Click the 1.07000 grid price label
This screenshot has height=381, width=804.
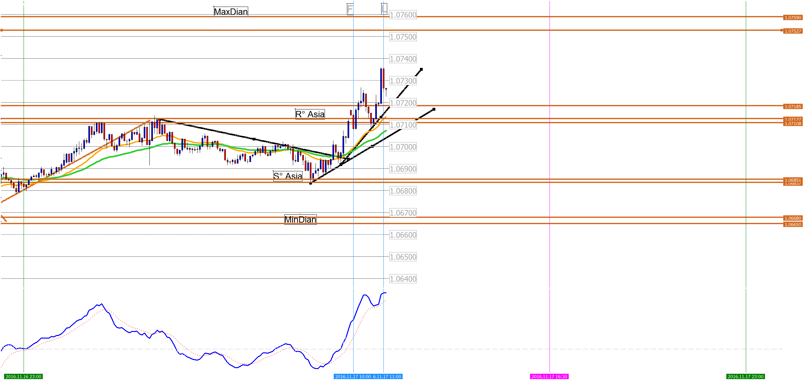point(403,147)
